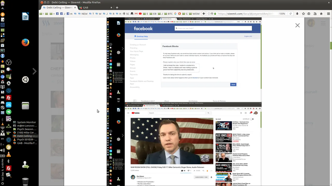
Task: Open the Ubuntu logo desktop icon
Action: point(25,80)
